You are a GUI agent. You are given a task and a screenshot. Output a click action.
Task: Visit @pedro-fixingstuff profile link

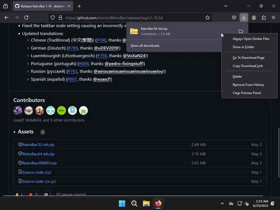point(124,63)
